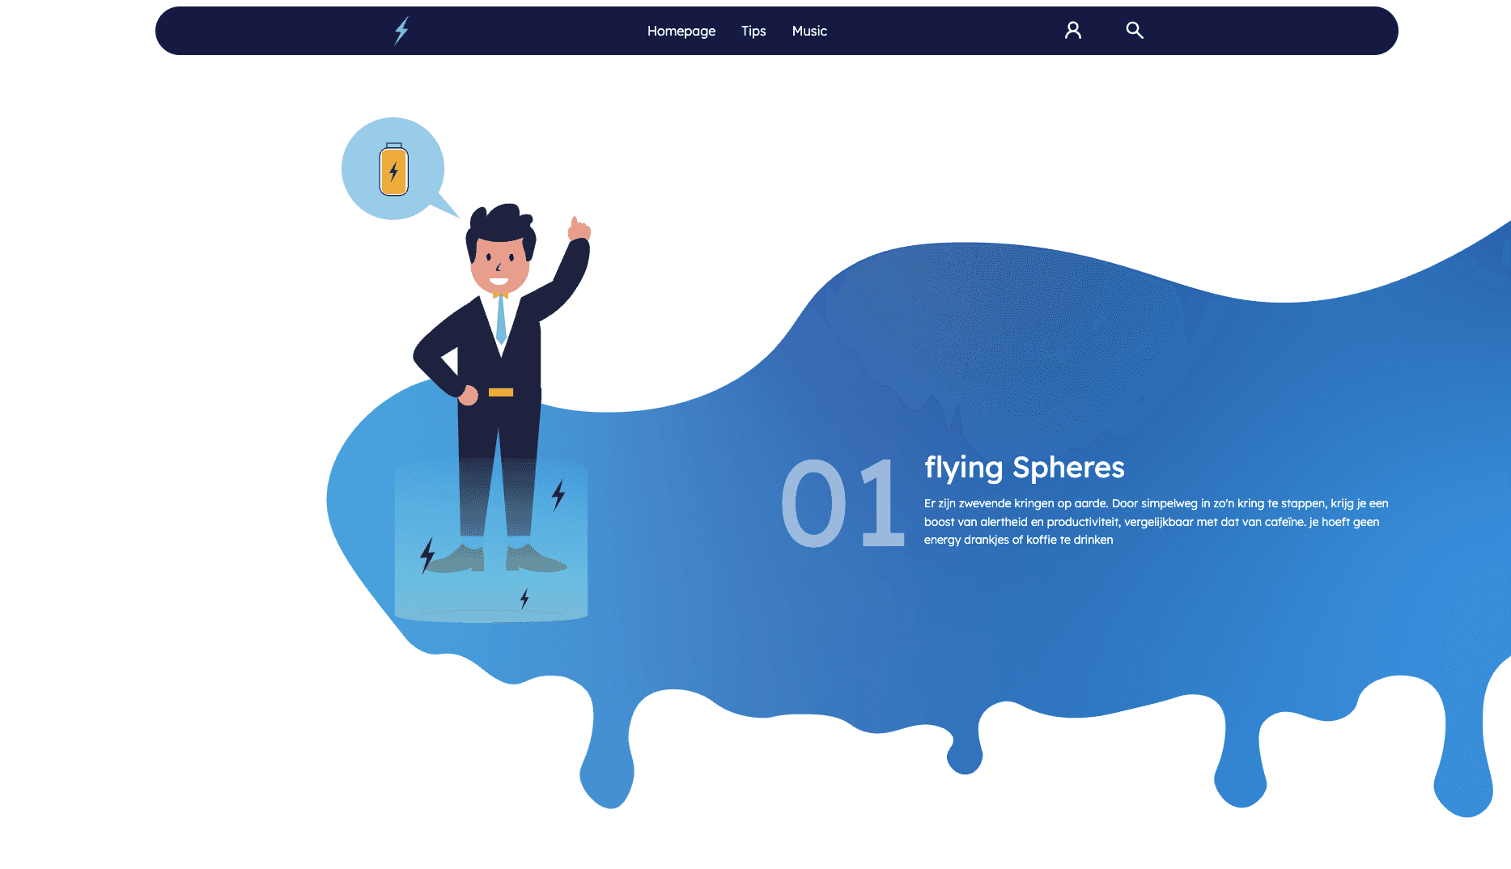The width and height of the screenshot is (1511, 869).
Task: Click the translucent blue energy cylinder
Action: pyautogui.click(x=491, y=541)
